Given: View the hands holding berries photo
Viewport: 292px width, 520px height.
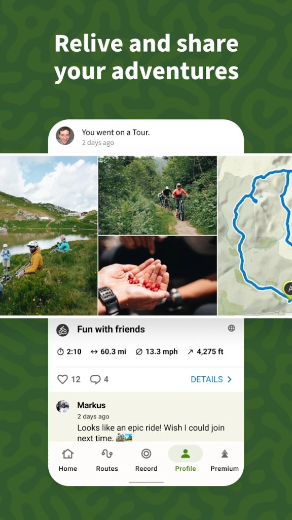Looking at the screenshot, I should (158, 276).
